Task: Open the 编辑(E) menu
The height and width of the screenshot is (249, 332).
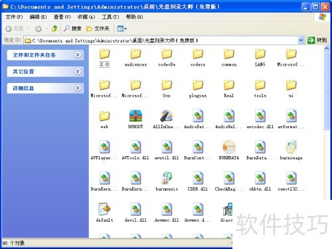Action: [x=38, y=17]
